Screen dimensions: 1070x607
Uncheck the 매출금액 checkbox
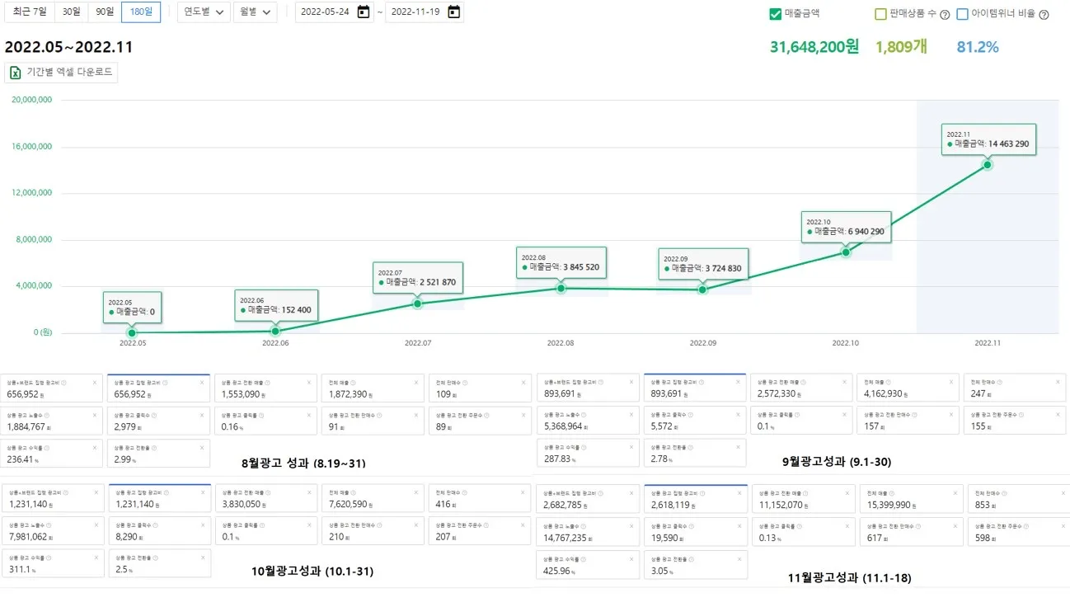pos(776,12)
